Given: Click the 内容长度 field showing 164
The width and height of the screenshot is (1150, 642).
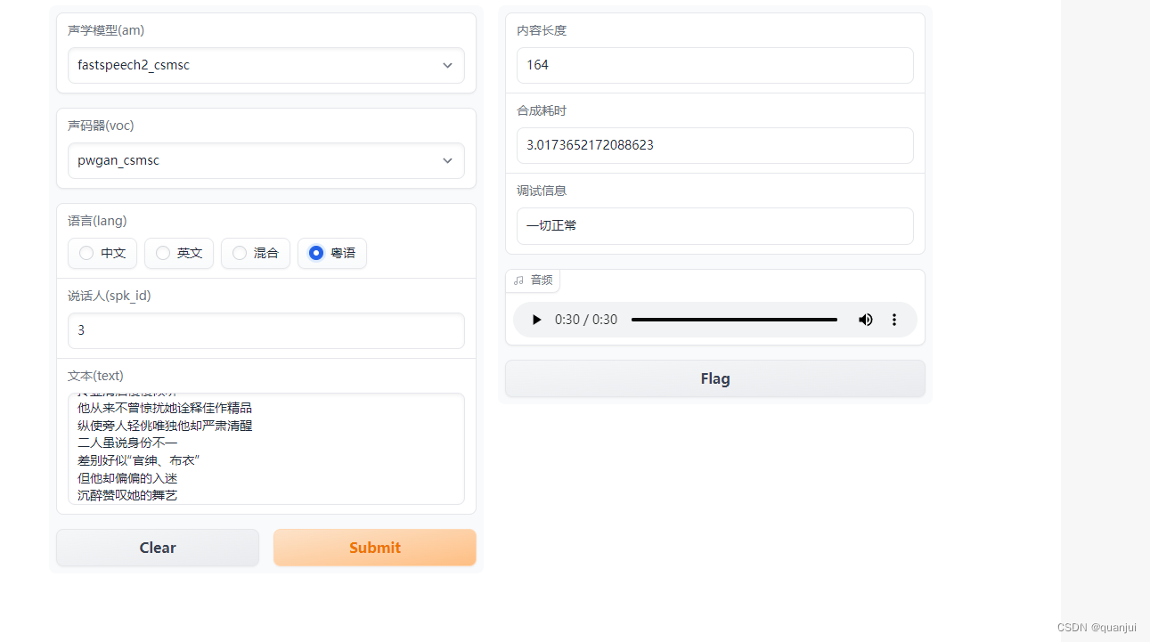Looking at the screenshot, I should click(x=715, y=65).
